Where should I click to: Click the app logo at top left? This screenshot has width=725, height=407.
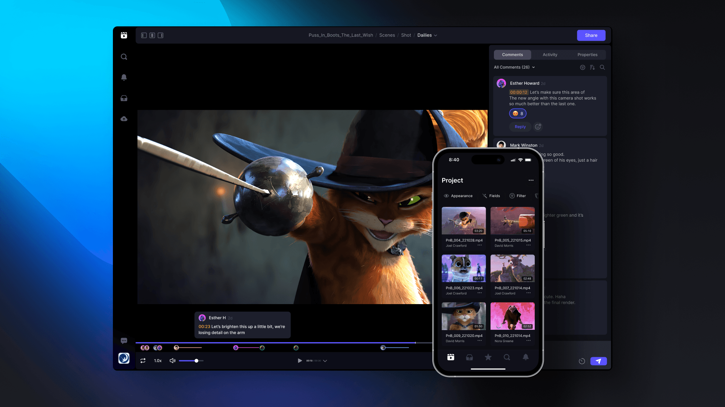[x=124, y=35]
